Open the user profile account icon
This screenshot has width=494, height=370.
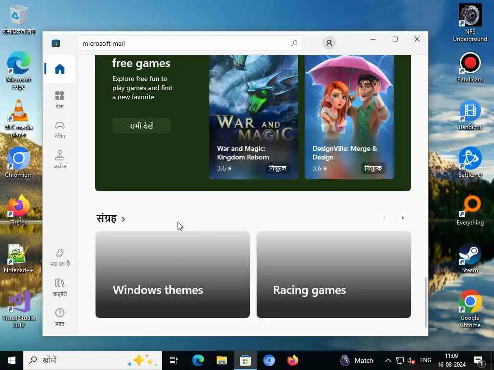tap(329, 43)
